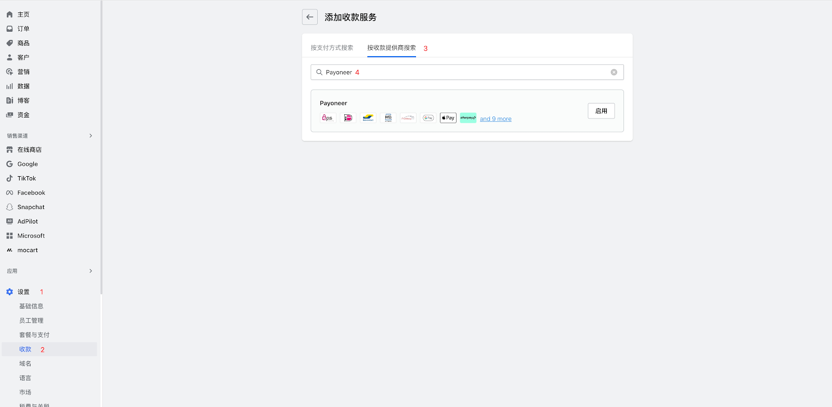The height and width of the screenshot is (407, 832).
Task: Click the EPS payment icon
Action: point(328,118)
